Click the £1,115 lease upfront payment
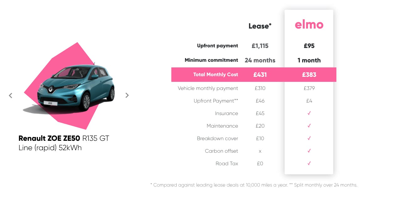Viewport: 401px width, 201px height. 260,46
